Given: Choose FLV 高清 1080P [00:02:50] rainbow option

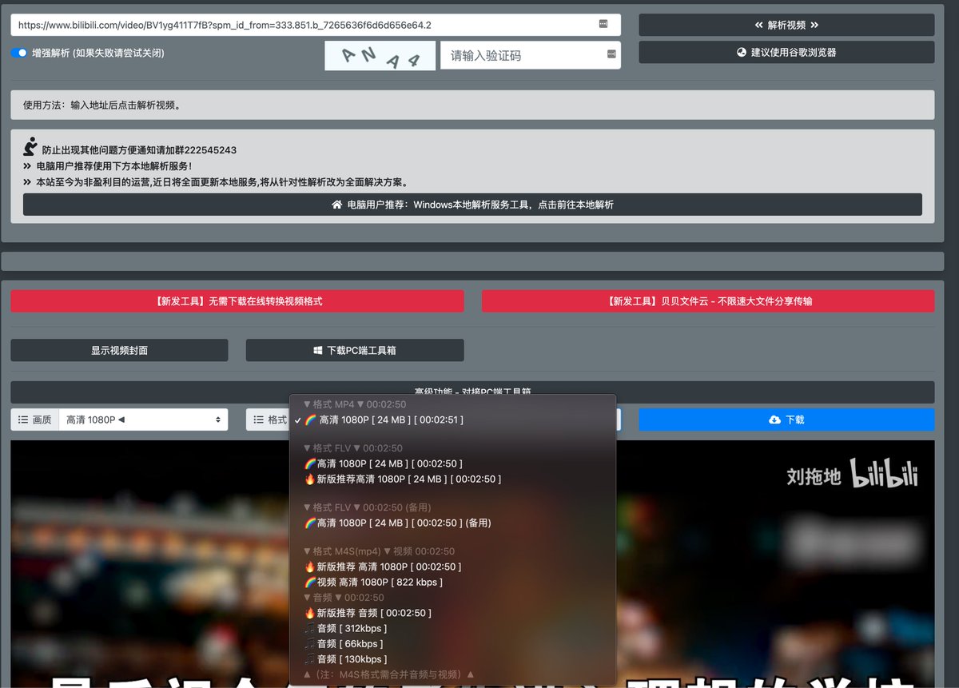Looking at the screenshot, I should [453, 463].
